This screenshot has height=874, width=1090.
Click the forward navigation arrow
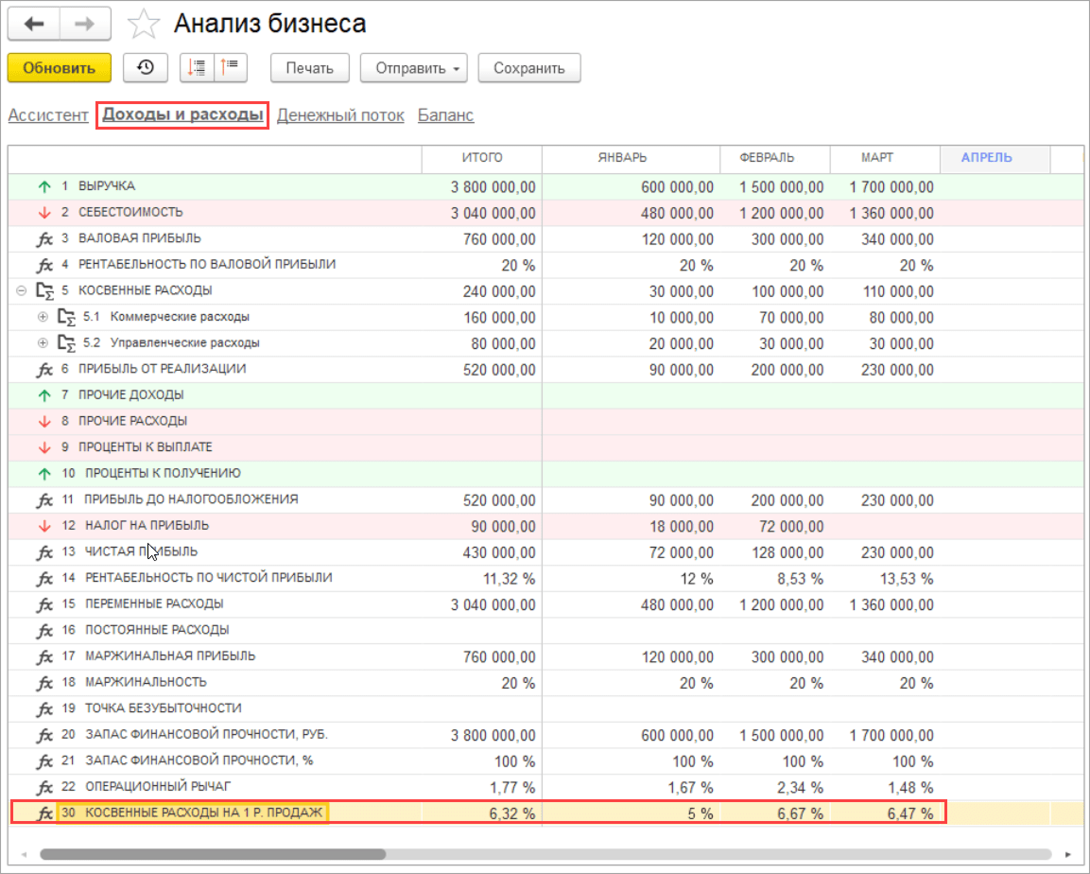coord(85,24)
